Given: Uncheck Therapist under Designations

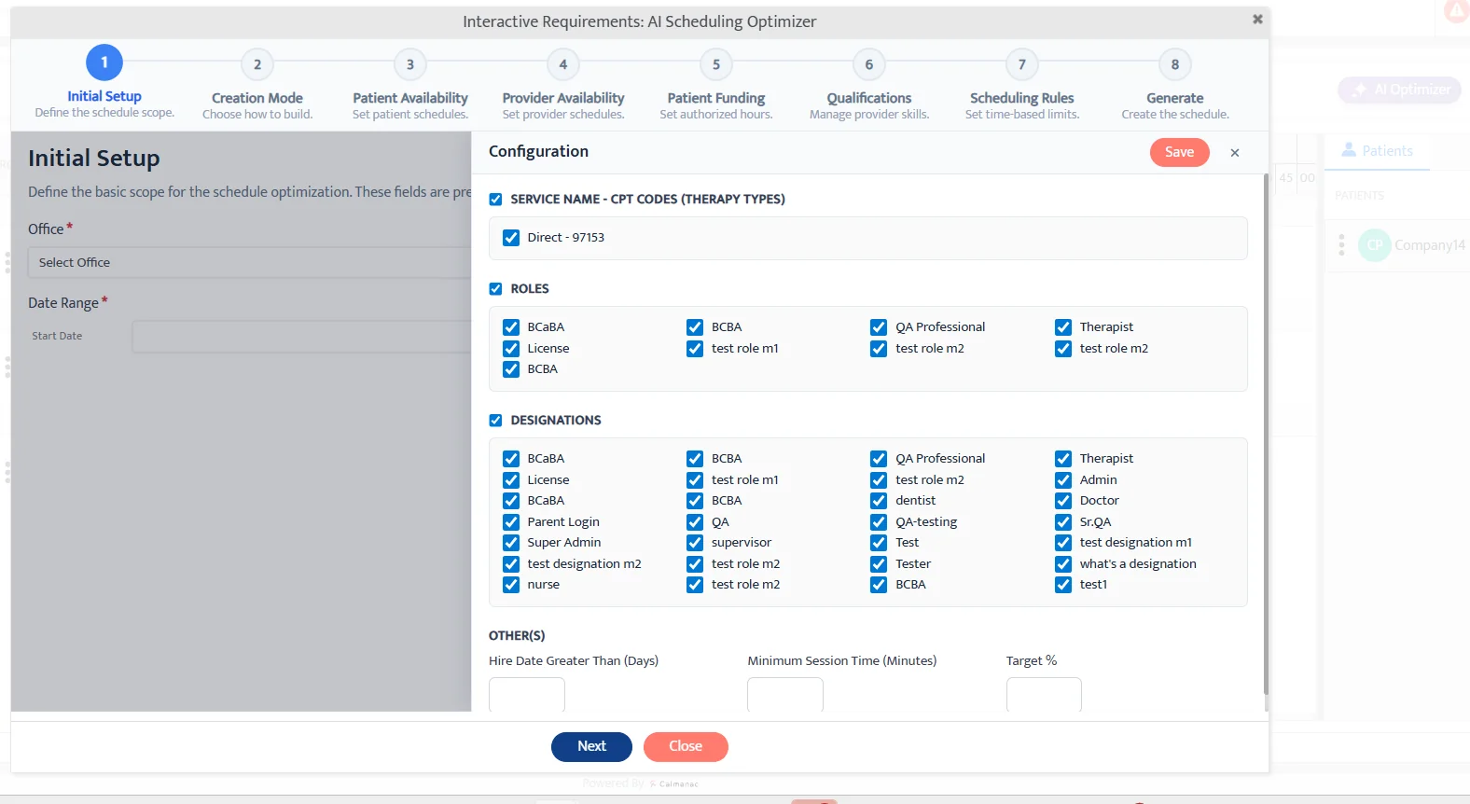Looking at the screenshot, I should click(x=1063, y=459).
